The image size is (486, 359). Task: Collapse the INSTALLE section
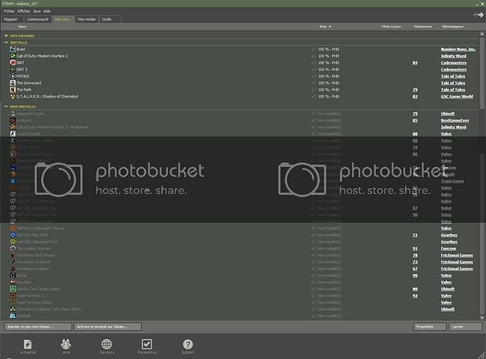(x=6, y=42)
